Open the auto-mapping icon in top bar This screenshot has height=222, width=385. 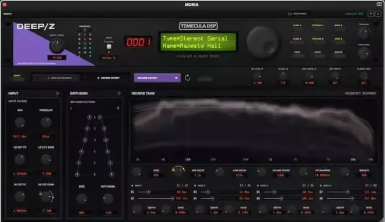coord(290,14)
